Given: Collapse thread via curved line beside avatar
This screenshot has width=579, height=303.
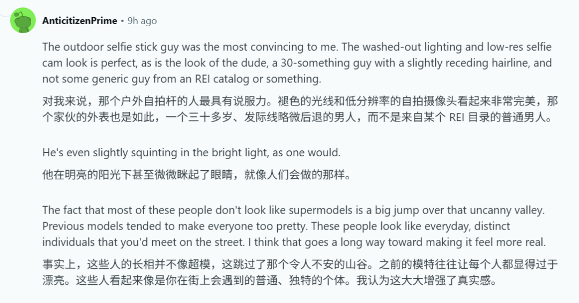Looking at the screenshot, I should (x=4, y=15).
